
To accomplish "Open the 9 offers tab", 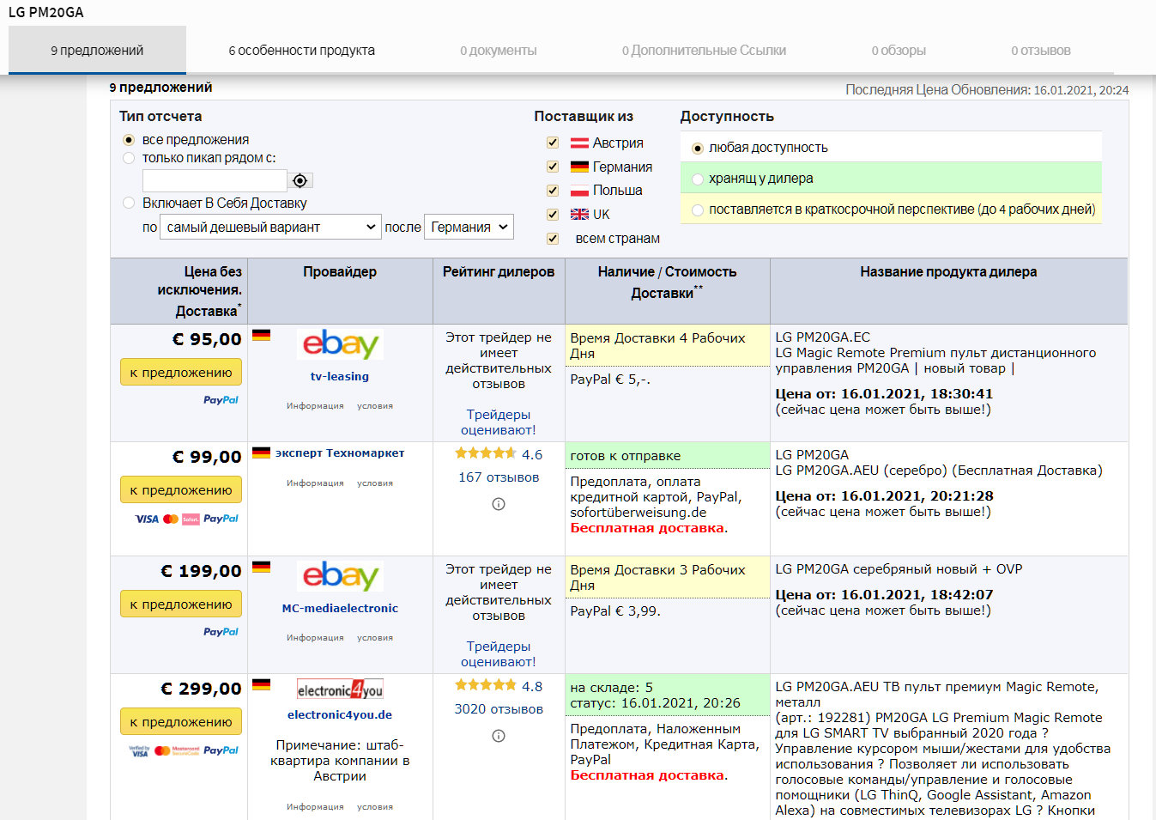I will point(97,51).
